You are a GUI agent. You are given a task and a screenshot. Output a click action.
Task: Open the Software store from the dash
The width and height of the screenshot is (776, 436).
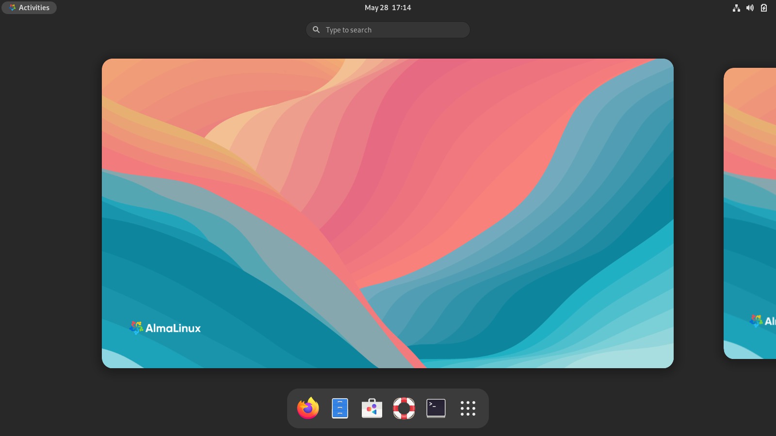tap(372, 408)
